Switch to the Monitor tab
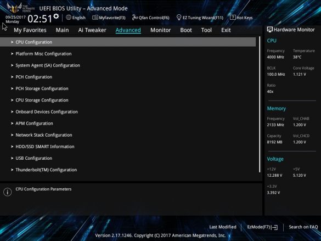Screen dimensions: 321x241 pos(160,30)
